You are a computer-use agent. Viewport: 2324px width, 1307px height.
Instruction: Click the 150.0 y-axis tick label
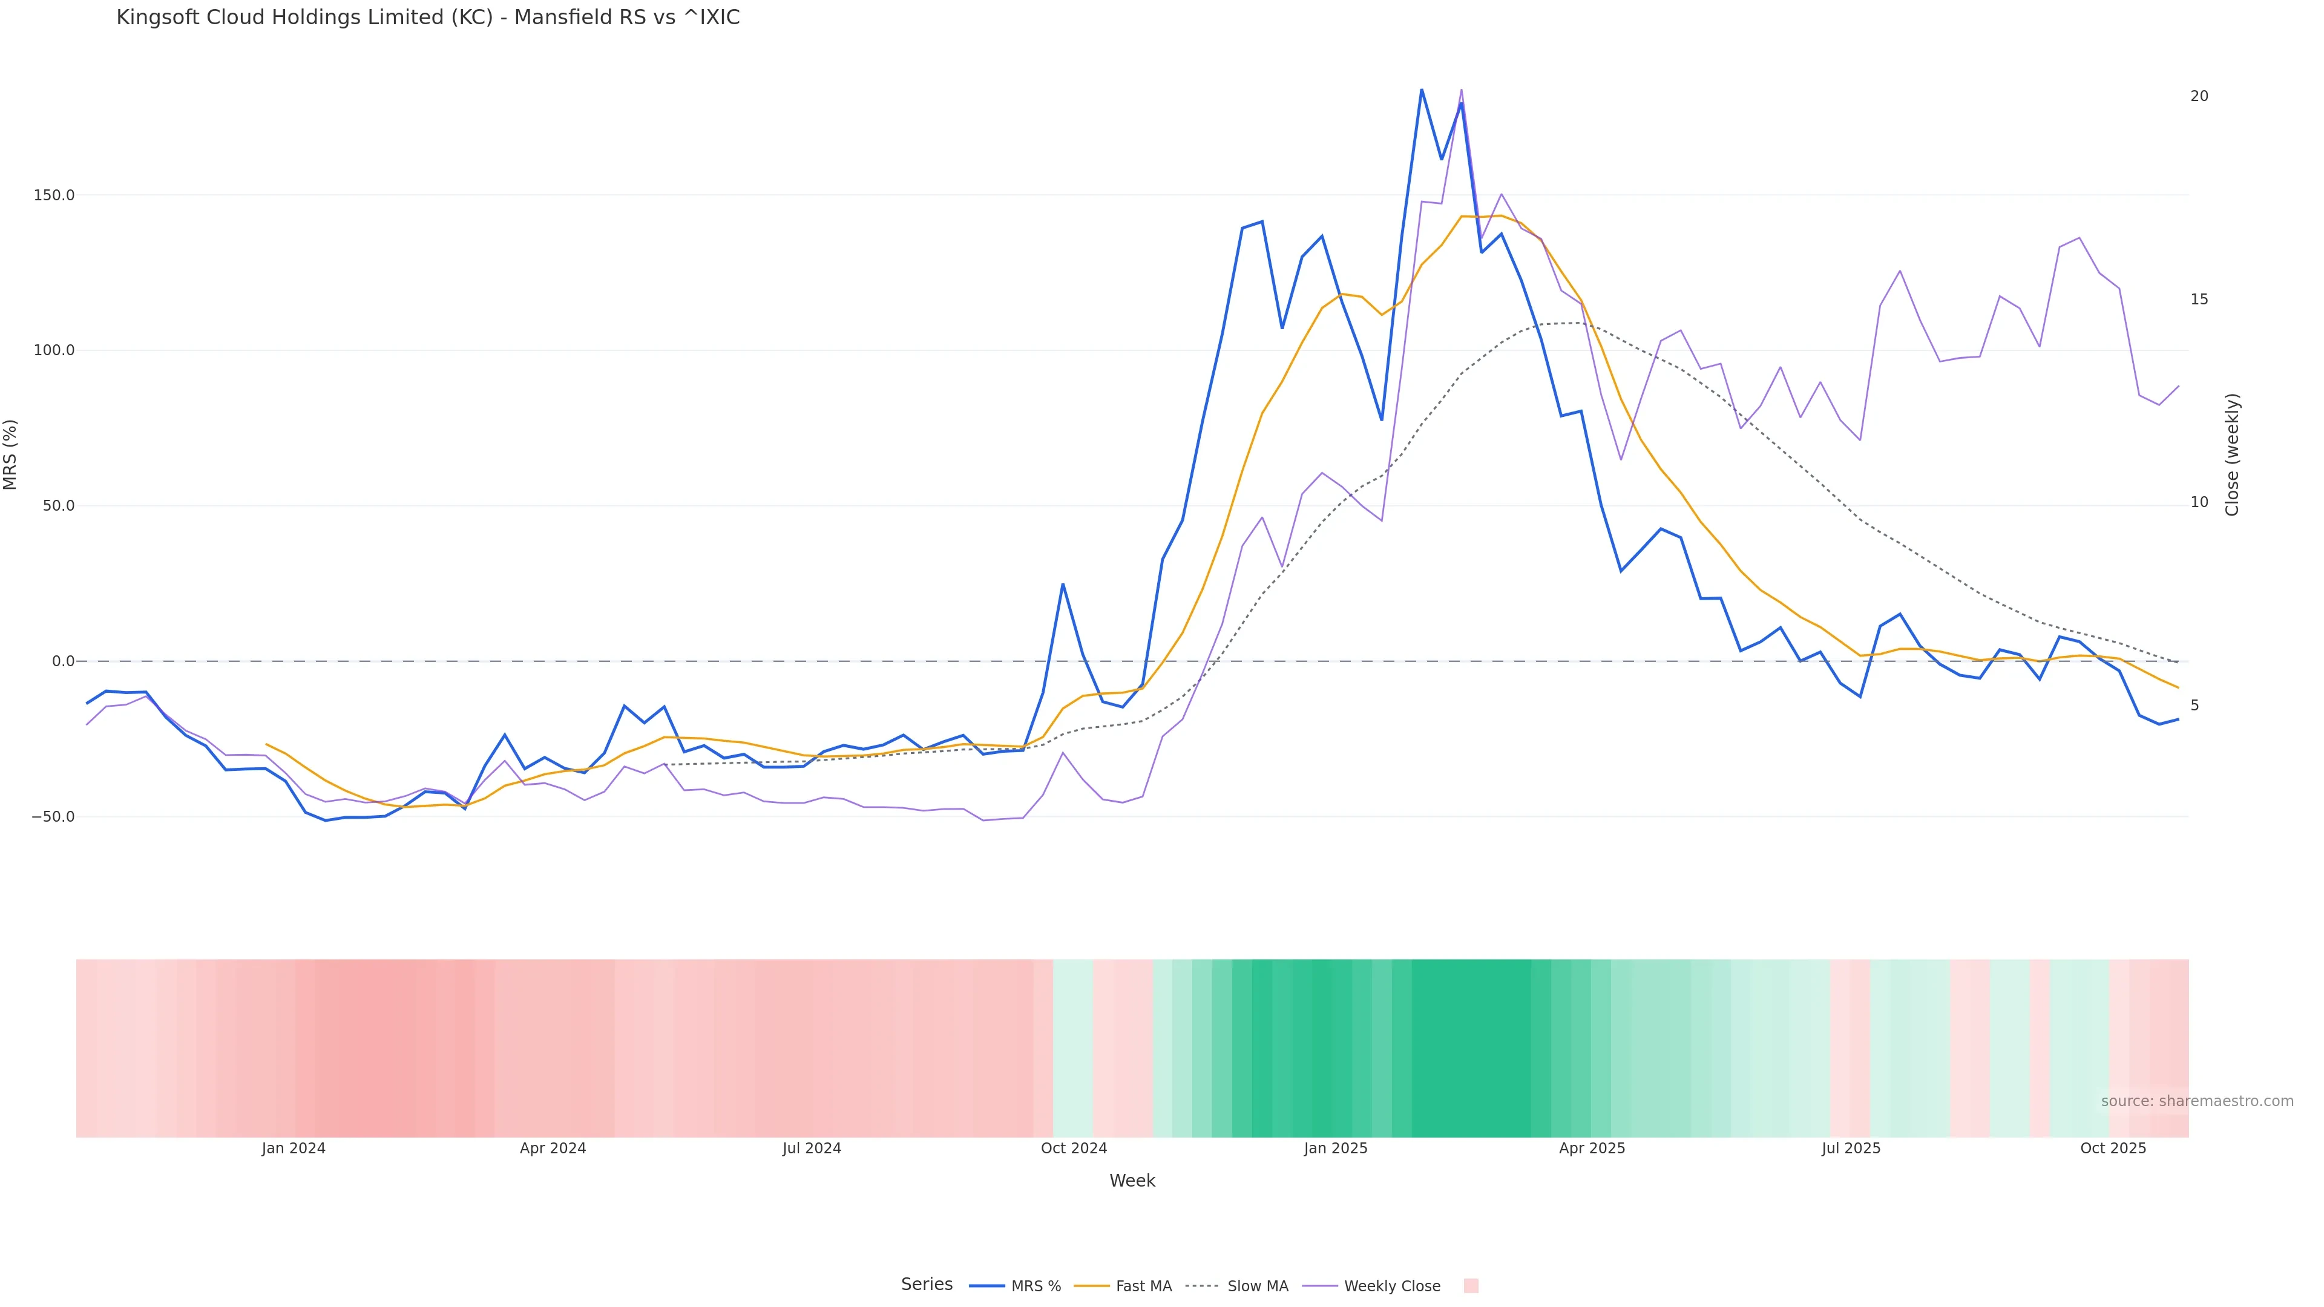pos(54,195)
